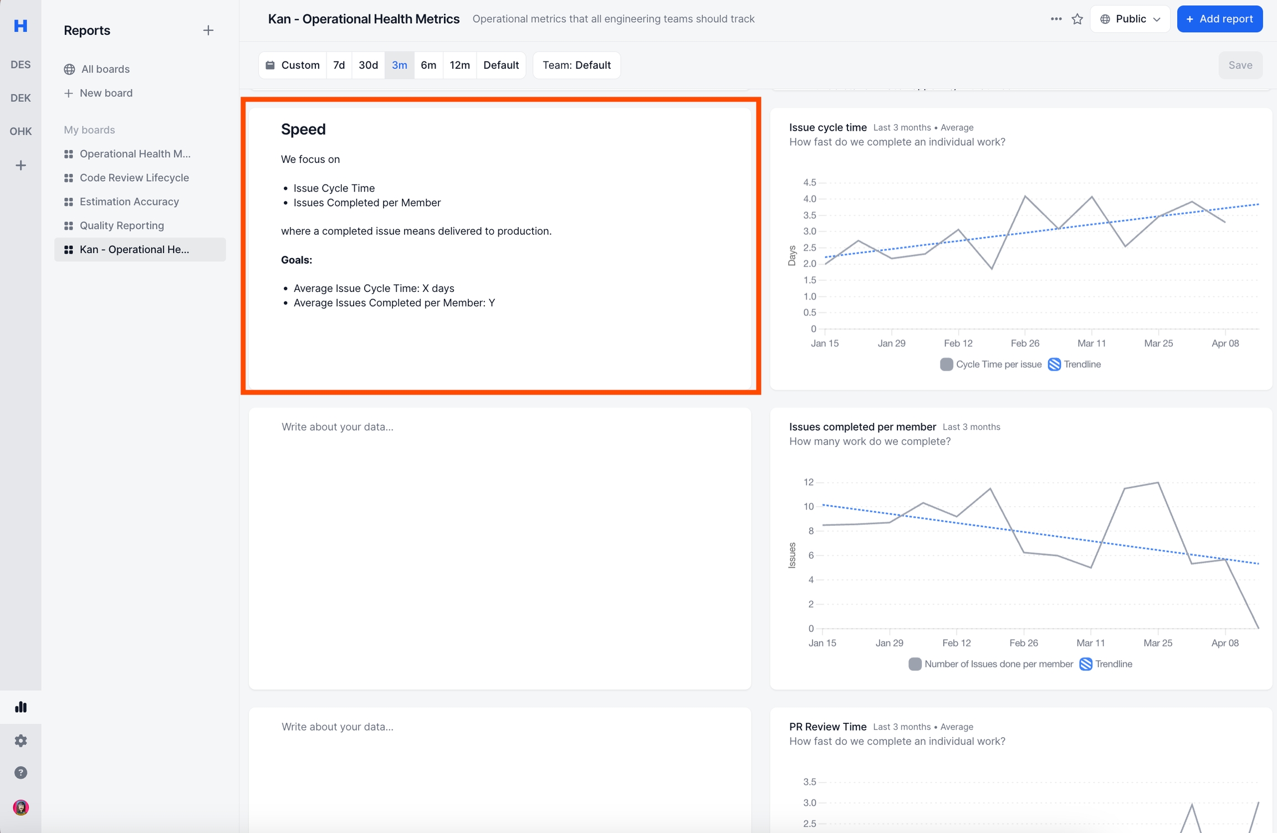1277x833 pixels.
Task: Click the Issues completed per member title
Action: (862, 427)
